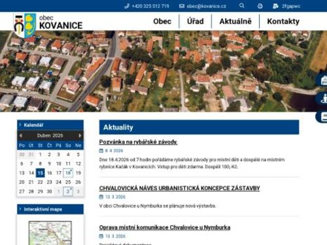Open the obec KOVANICE home title
Screen dimensions: 327x245
coord(61,22)
